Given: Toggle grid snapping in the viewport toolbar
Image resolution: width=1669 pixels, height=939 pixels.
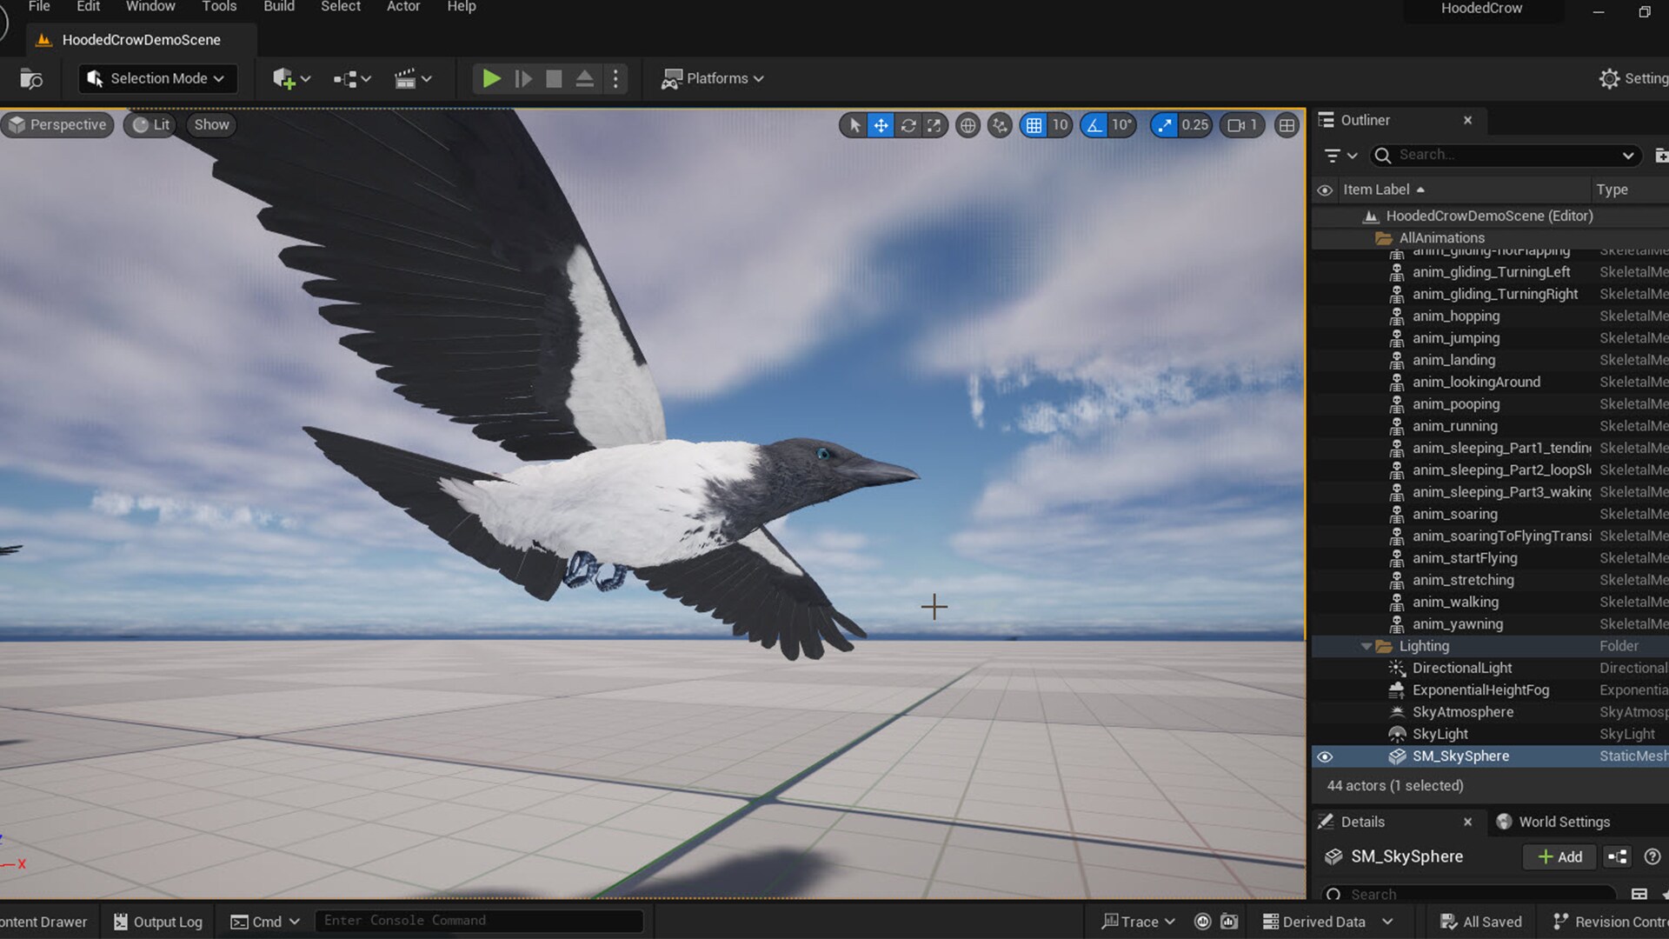Looking at the screenshot, I should [1034, 125].
